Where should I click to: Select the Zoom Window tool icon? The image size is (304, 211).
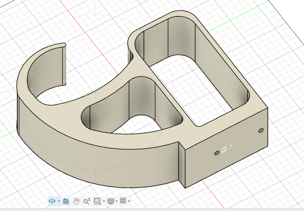point(97,201)
